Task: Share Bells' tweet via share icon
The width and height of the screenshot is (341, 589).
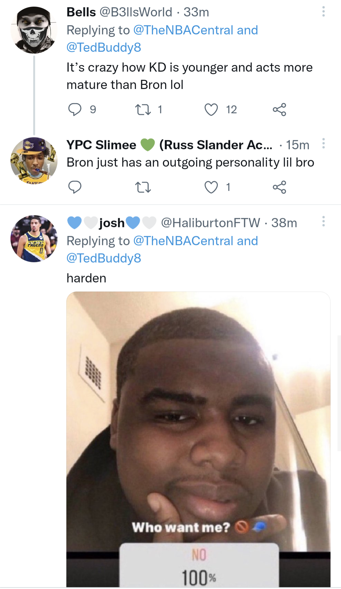Action: [279, 110]
